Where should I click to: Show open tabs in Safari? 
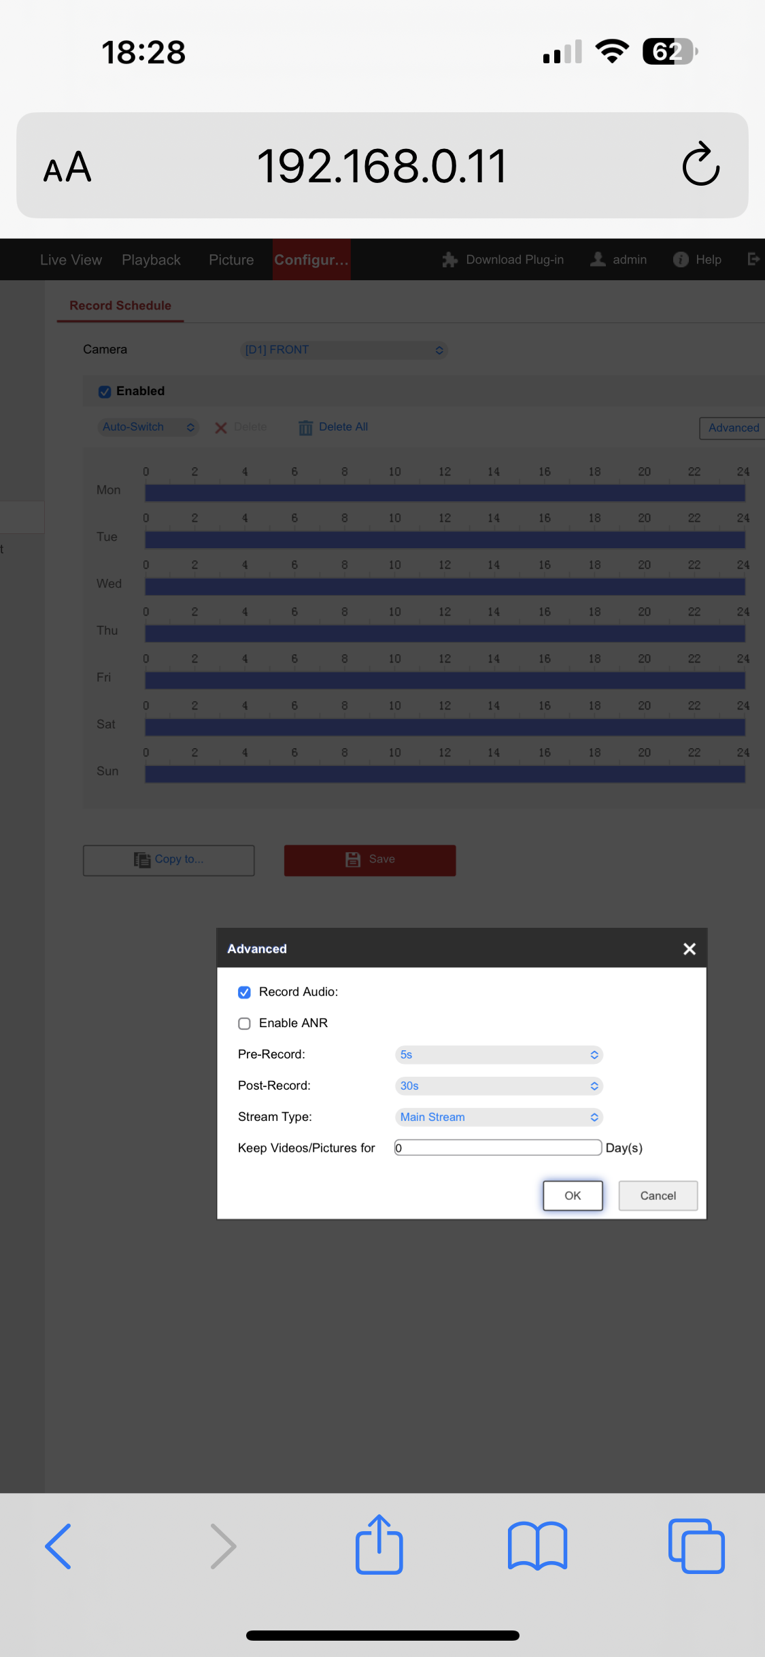pyautogui.click(x=696, y=1545)
